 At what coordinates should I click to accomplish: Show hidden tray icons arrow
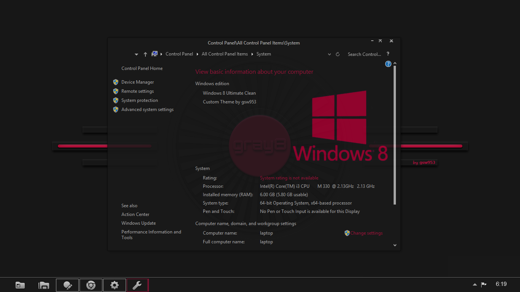pyautogui.click(x=475, y=284)
